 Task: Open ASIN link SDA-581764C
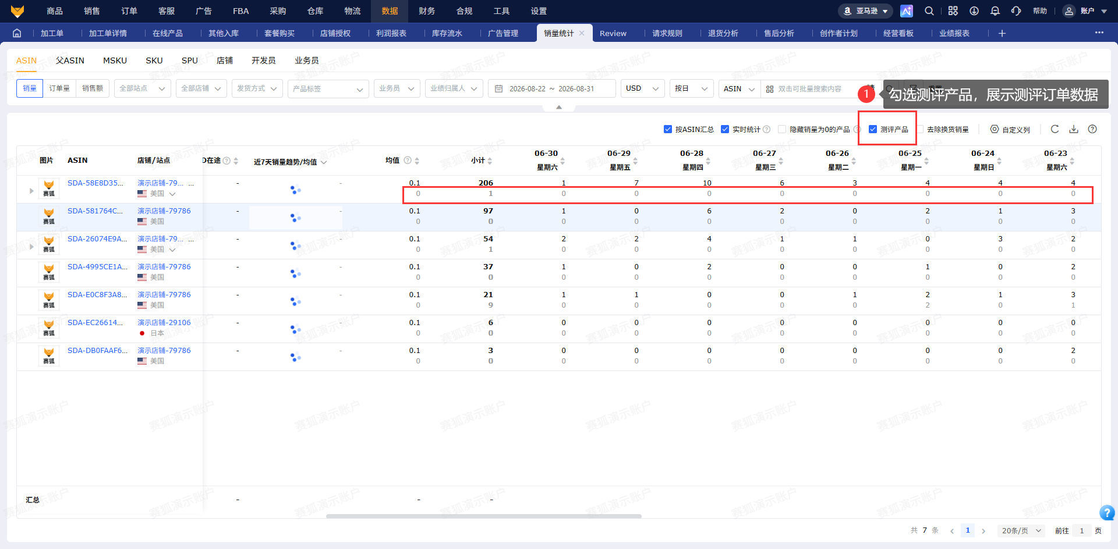click(x=95, y=211)
